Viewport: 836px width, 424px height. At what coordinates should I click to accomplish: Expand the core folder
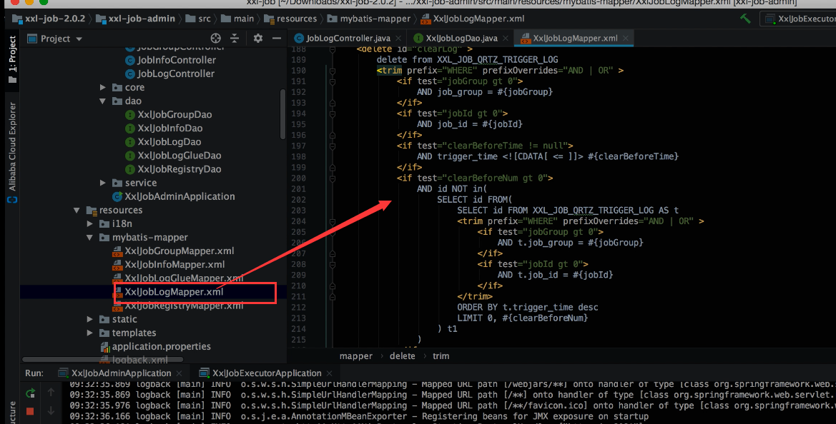tap(103, 87)
